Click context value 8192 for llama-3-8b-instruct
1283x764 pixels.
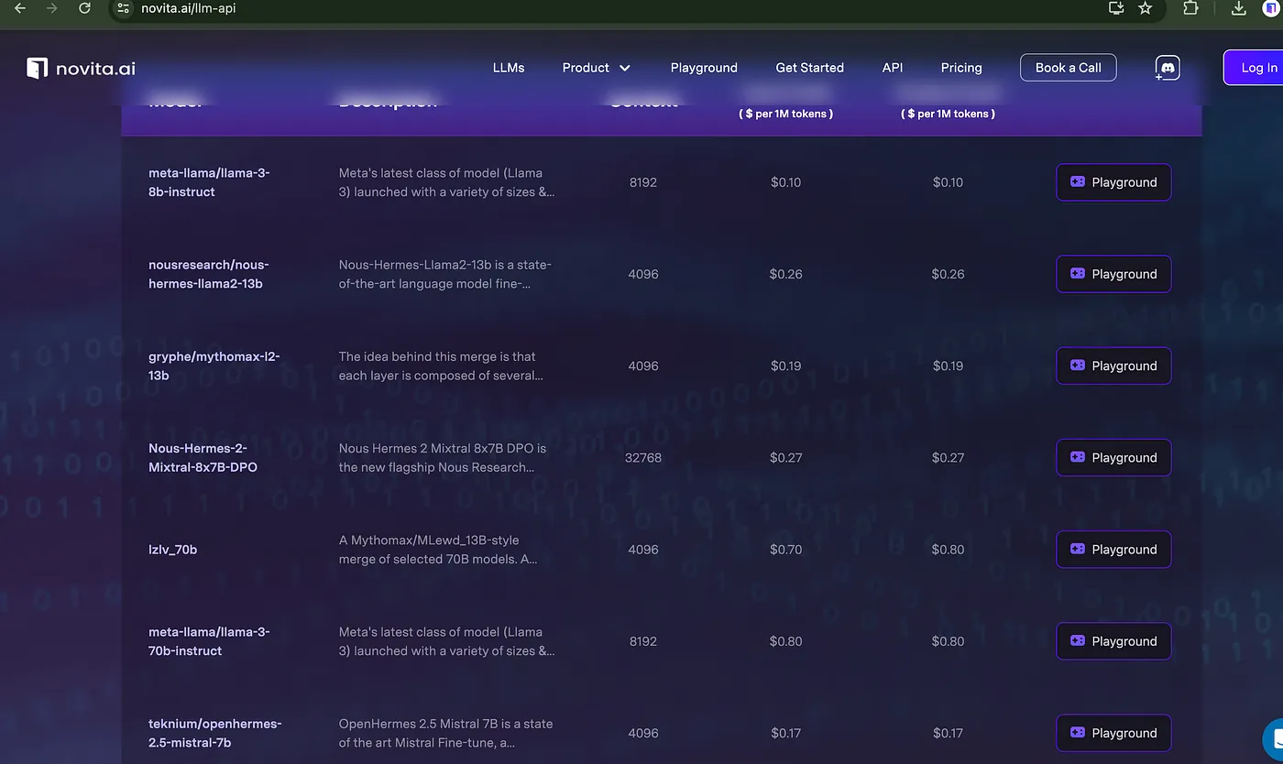[643, 182]
